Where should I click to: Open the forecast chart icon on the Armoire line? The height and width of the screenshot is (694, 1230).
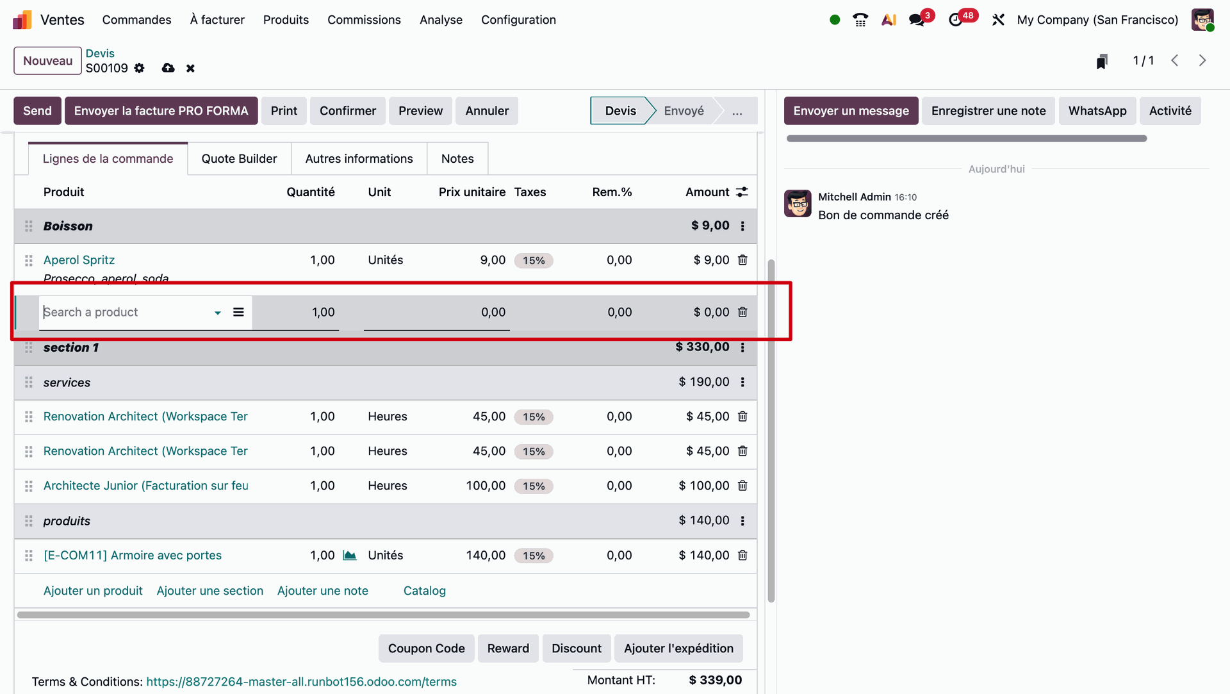coord(350,556)
